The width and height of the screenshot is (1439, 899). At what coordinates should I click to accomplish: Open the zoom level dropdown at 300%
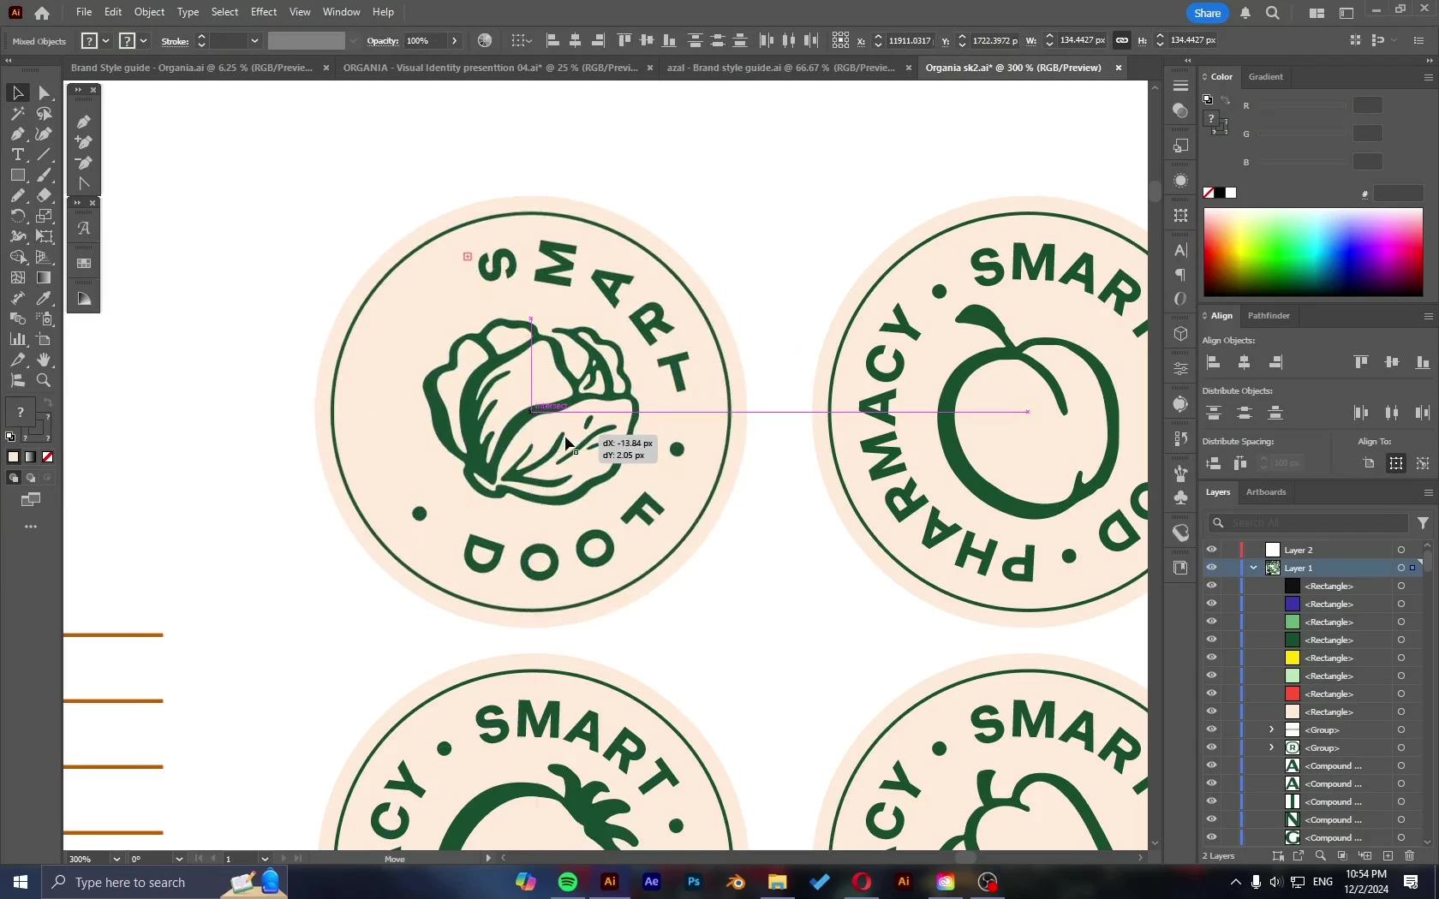116,859
